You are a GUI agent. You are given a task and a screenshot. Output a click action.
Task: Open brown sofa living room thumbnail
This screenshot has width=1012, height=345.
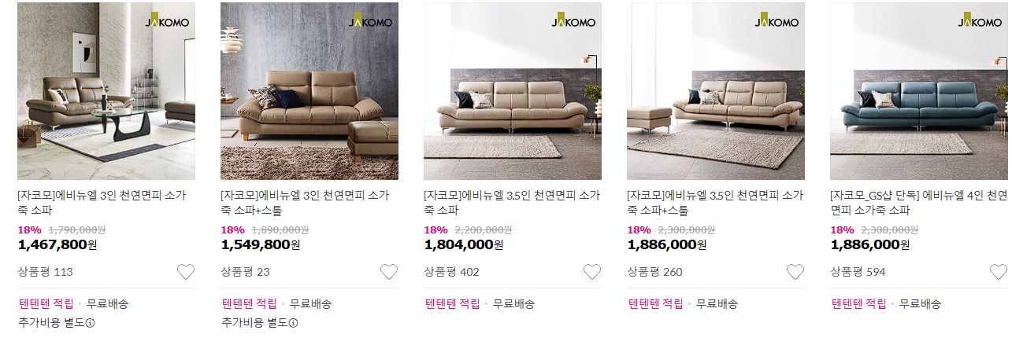click(x=106, y=91)
